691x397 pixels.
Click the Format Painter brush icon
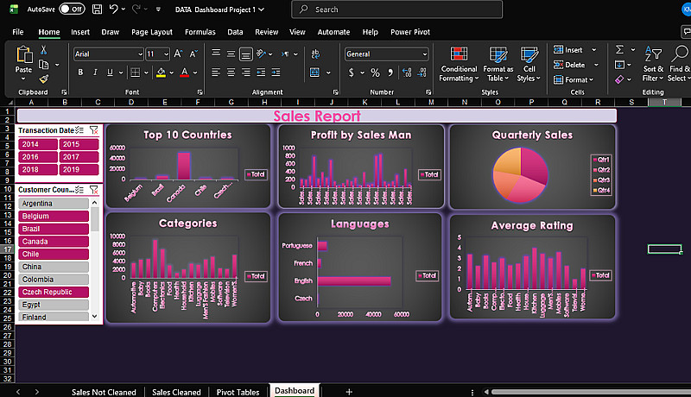(43, 78)
